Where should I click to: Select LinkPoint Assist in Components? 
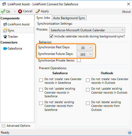pyautogui.click(x=19, y=24)
